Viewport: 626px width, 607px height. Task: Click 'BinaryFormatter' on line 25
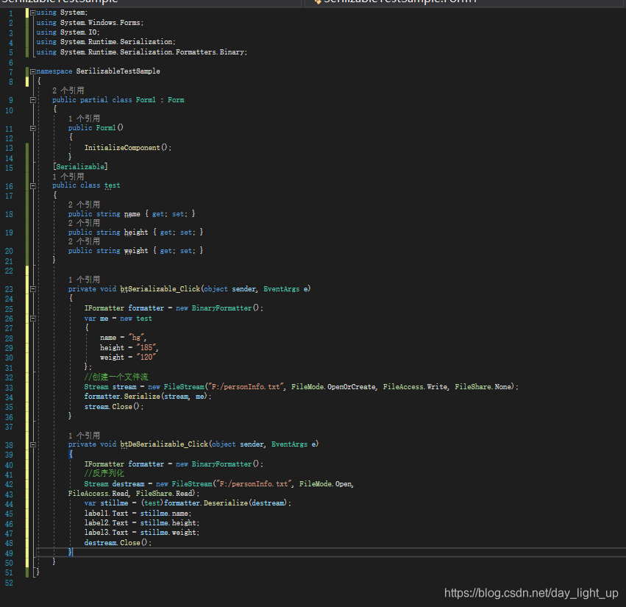(x=221, y=308)
